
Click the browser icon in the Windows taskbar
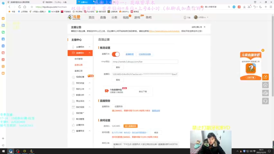pyautogui.click(x=11, y=151)
